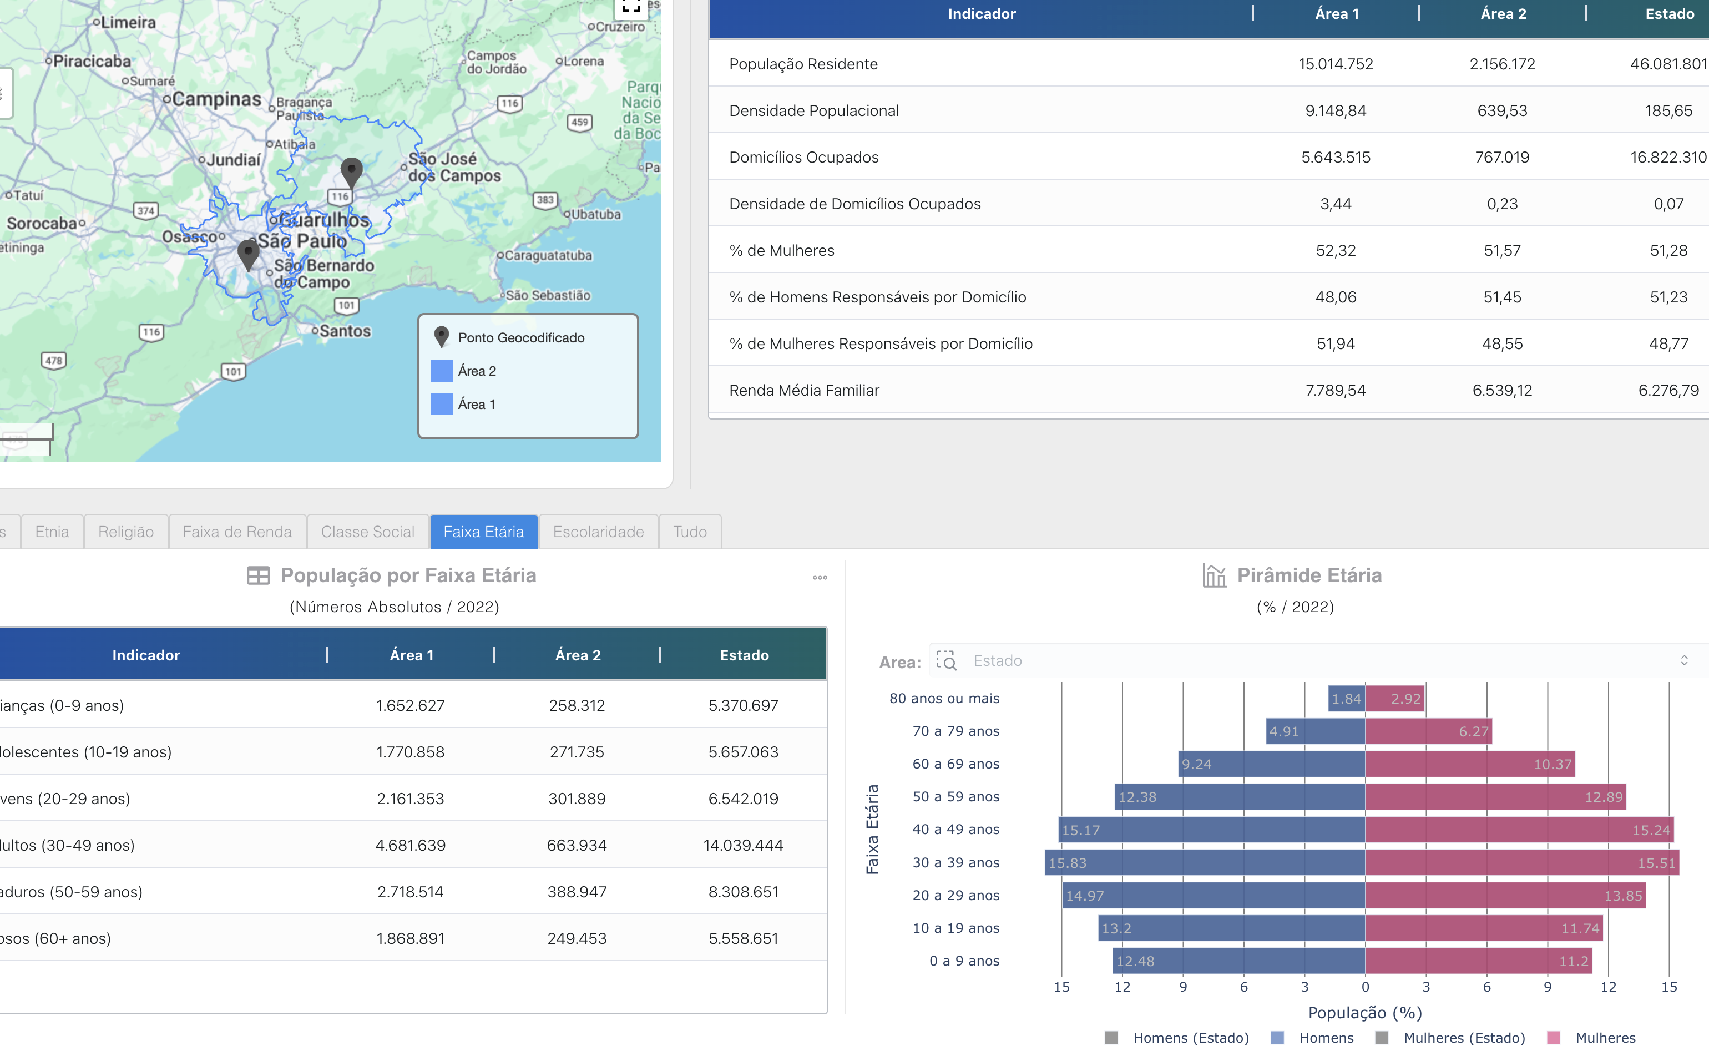Open the Classe Social tab

click(x=368, y=532)
